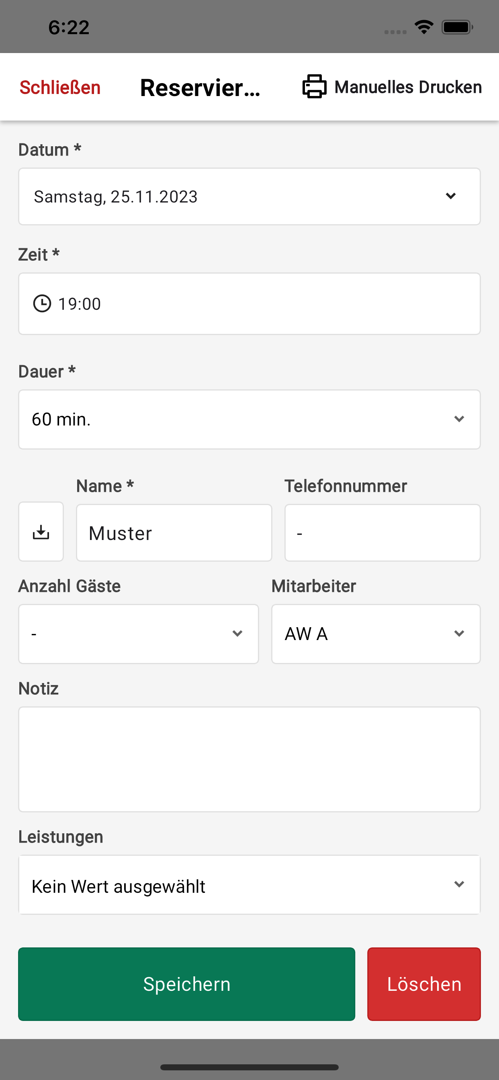Click the clock icon in Zeit field
499x1080 pixels.
click(x=42, y=303)
